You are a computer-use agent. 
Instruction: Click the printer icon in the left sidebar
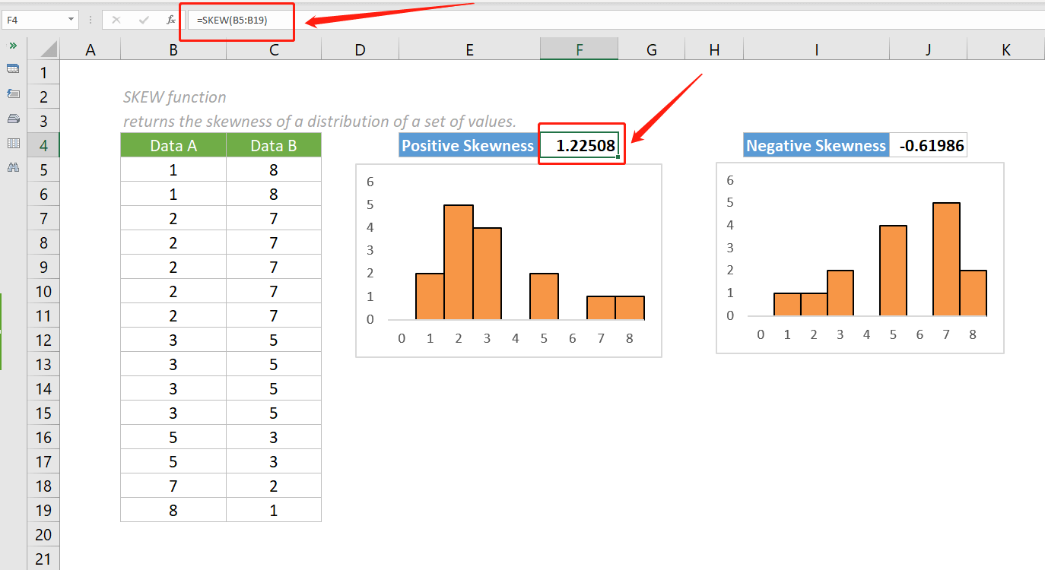tap(13, 119)
